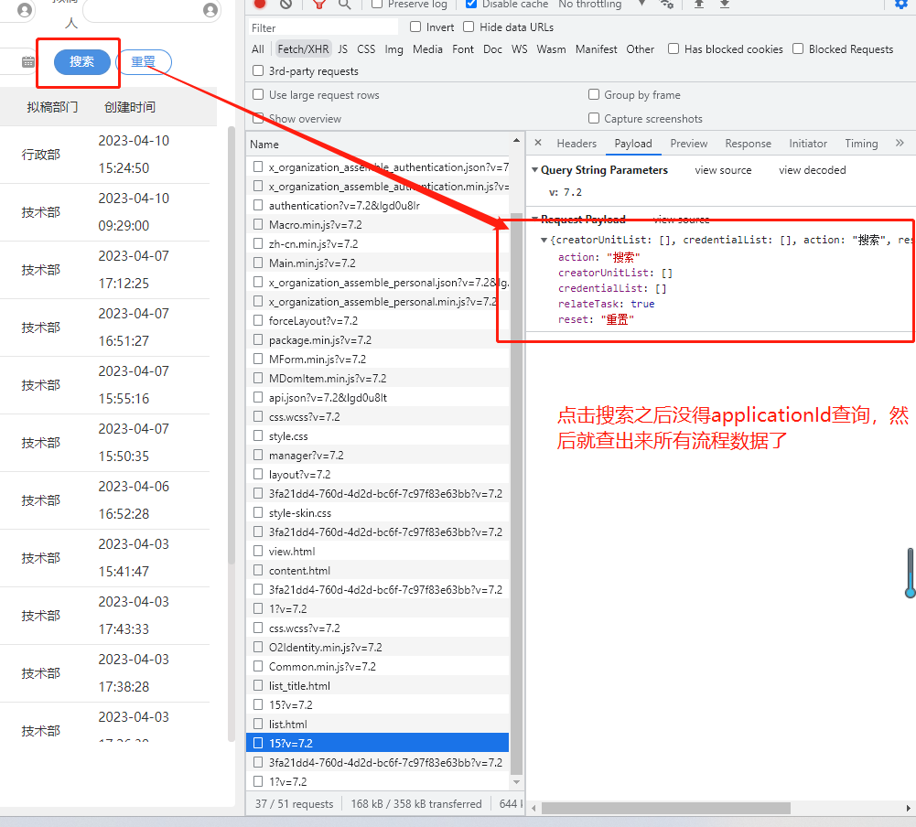Enable the Invert filter checkbox

tap(416, 27)
